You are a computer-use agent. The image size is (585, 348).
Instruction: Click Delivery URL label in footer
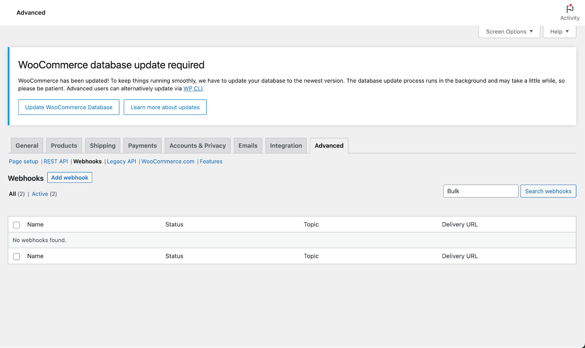tap(460, 256)
